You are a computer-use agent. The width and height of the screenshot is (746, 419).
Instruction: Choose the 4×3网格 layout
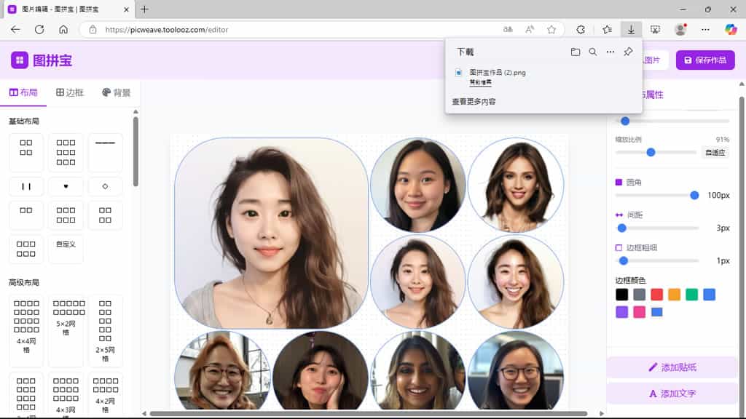(66, 395)
